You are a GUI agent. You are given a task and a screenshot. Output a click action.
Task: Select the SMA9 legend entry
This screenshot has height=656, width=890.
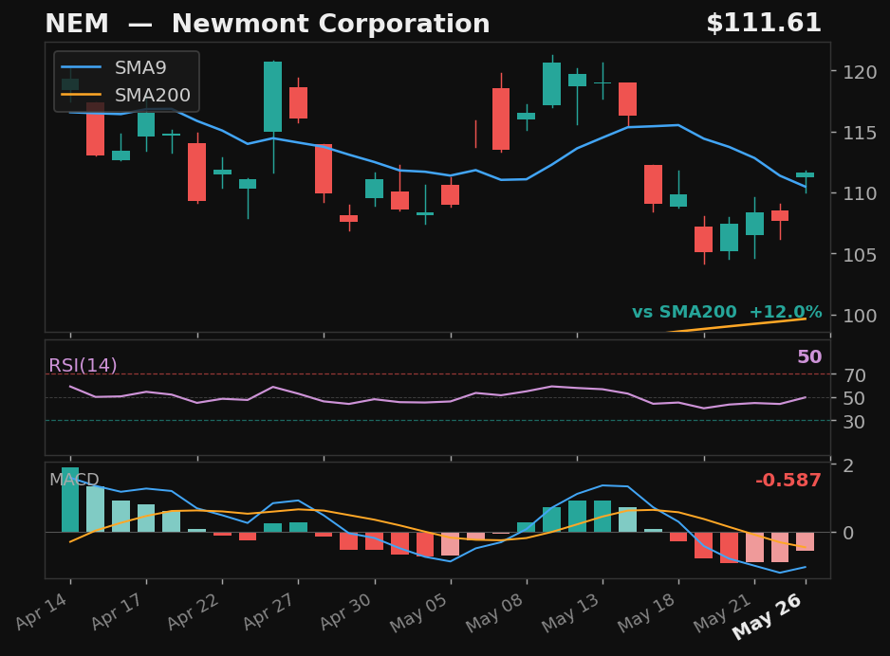[114, 67]
